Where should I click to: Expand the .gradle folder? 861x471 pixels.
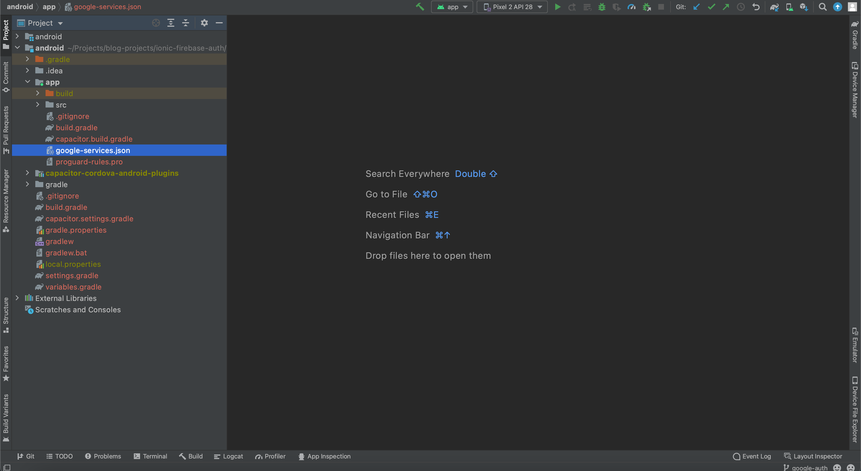27,59
